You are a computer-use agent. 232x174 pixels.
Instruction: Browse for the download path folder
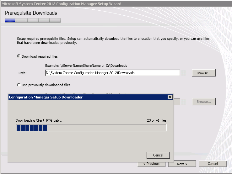[x=204, y=73]
